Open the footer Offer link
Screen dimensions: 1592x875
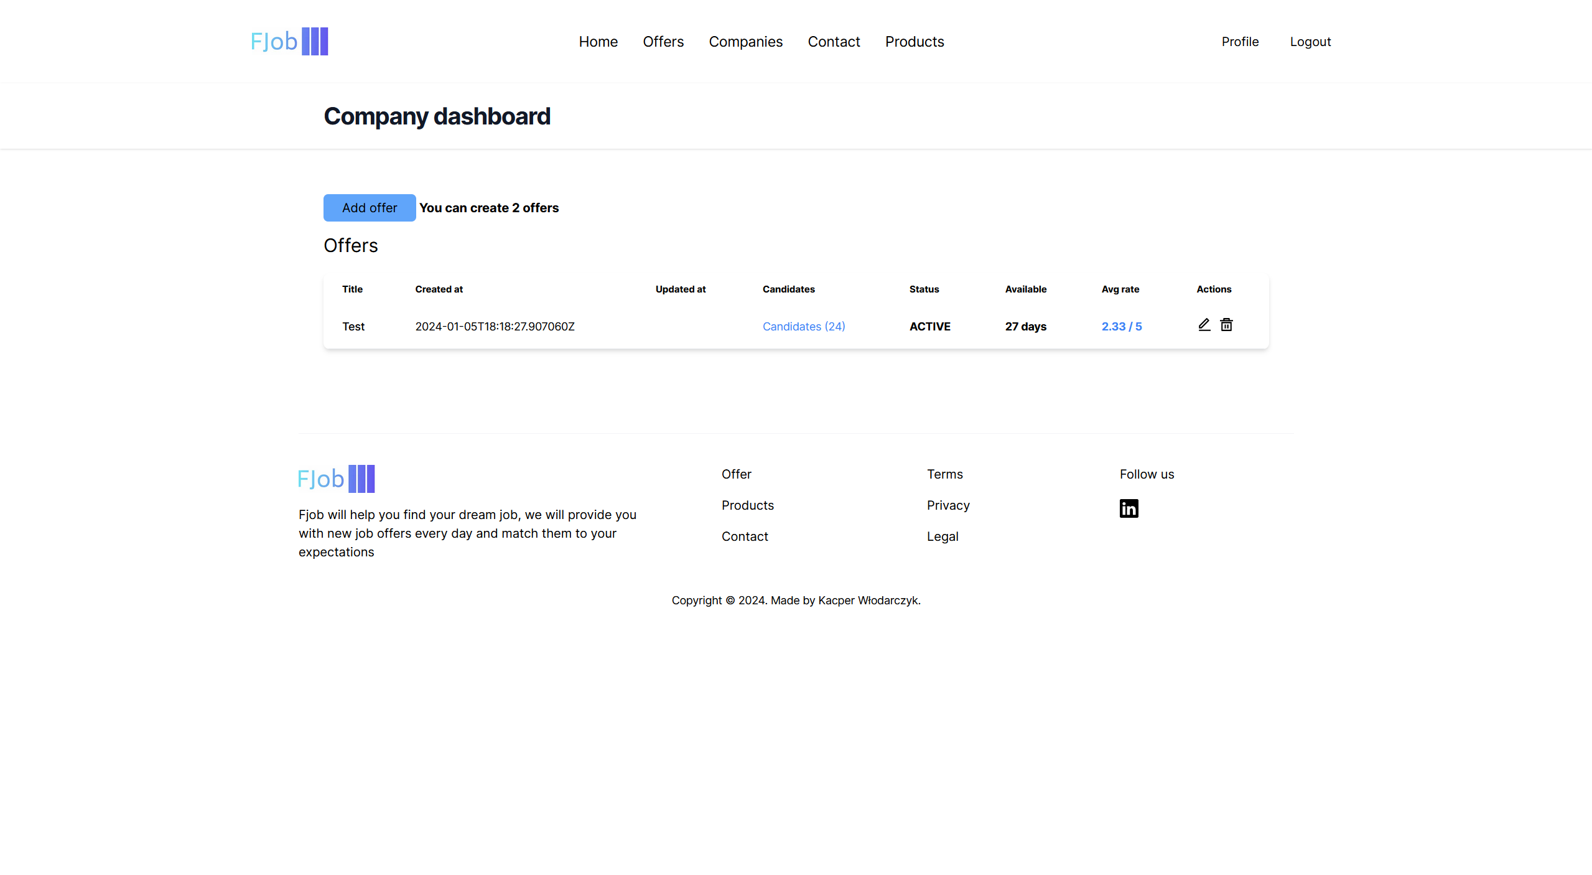[736, 474]
